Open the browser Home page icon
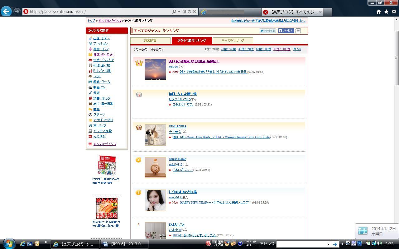Viewport: 399px width, 249px height. (x=378, y=12)
